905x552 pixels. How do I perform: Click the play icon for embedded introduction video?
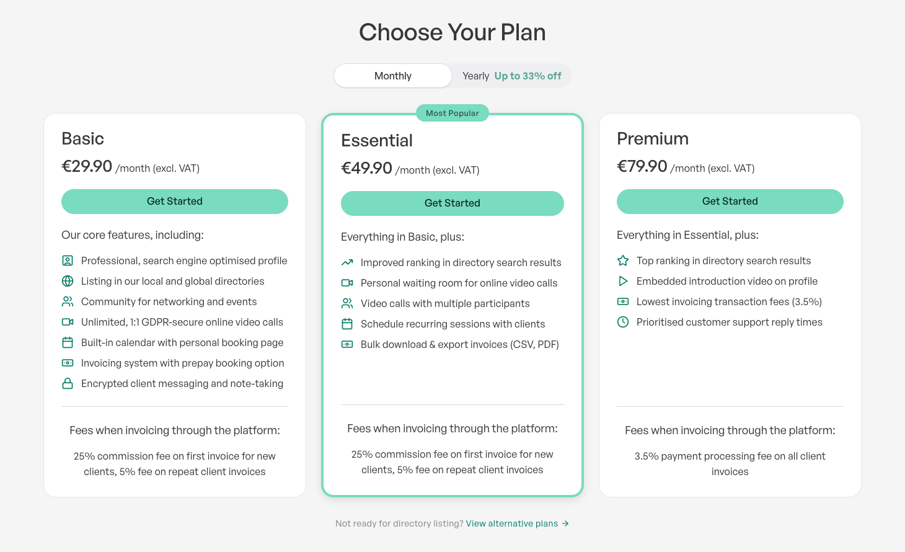pyautogui.click(x=623, y=282)
